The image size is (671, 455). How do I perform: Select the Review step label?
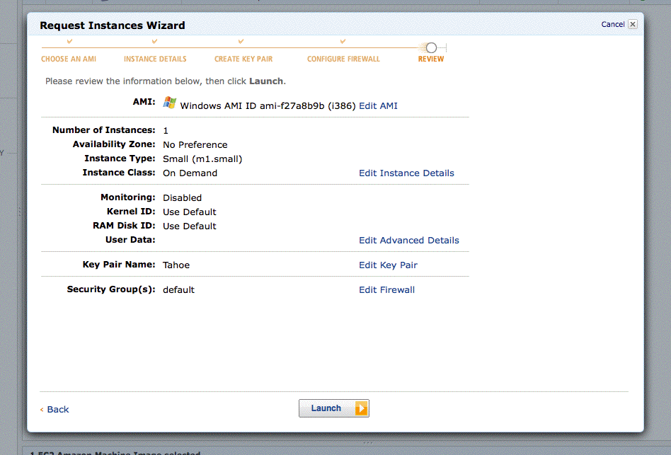431,59
